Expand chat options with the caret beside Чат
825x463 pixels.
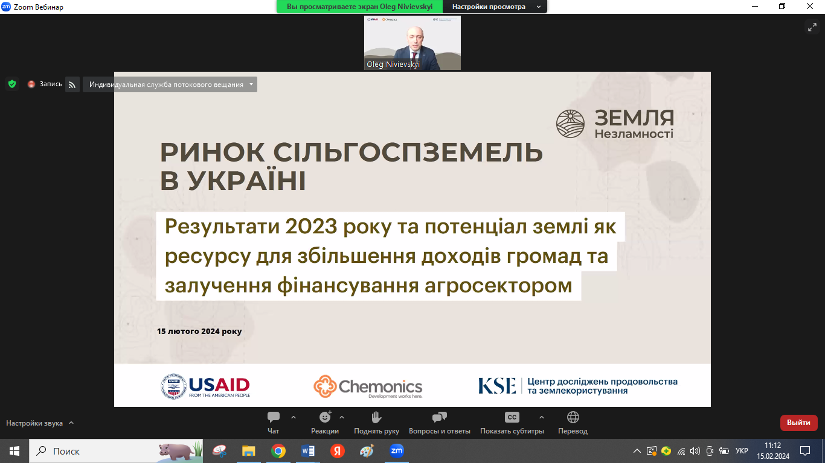(x=294, y=417)
